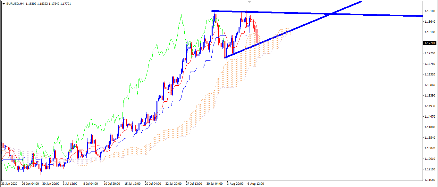Image resolution: width=438 pixels, height=187 pixels.
Task: Click price axis label 1.16780
Action: coord(429,64)
